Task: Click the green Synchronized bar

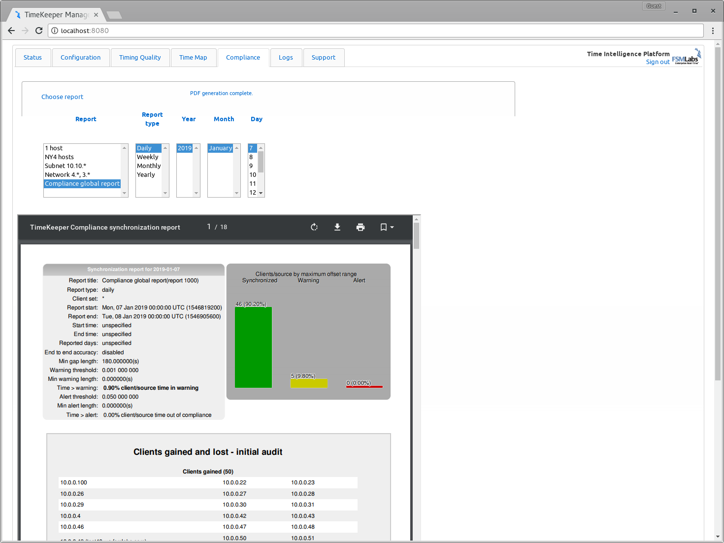Action: click(x=253, y=347)
